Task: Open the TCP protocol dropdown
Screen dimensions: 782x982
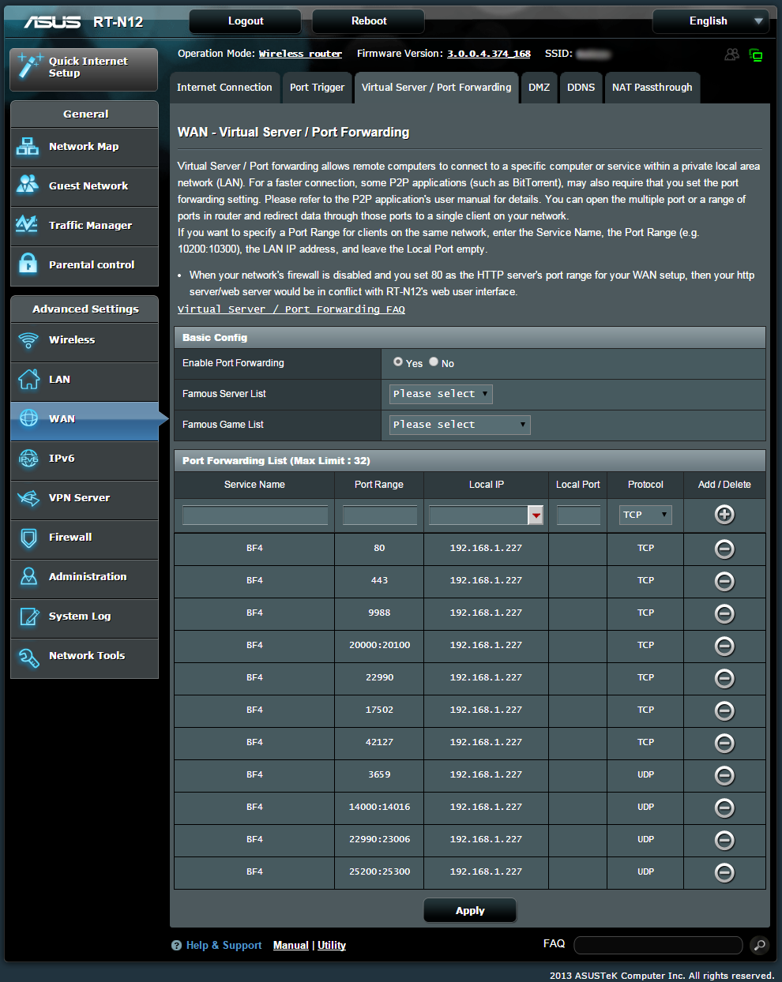Action: (x=645, y=515)
